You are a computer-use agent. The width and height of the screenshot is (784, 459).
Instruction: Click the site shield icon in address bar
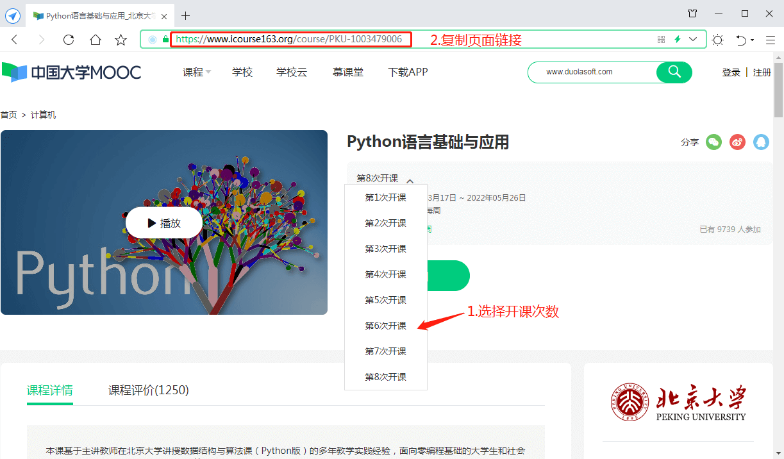(x=153, y=40)
